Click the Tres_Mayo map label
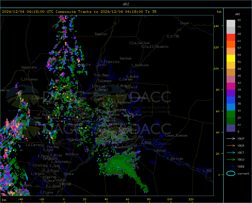This screenshot has width=252, height=203. 101,75
